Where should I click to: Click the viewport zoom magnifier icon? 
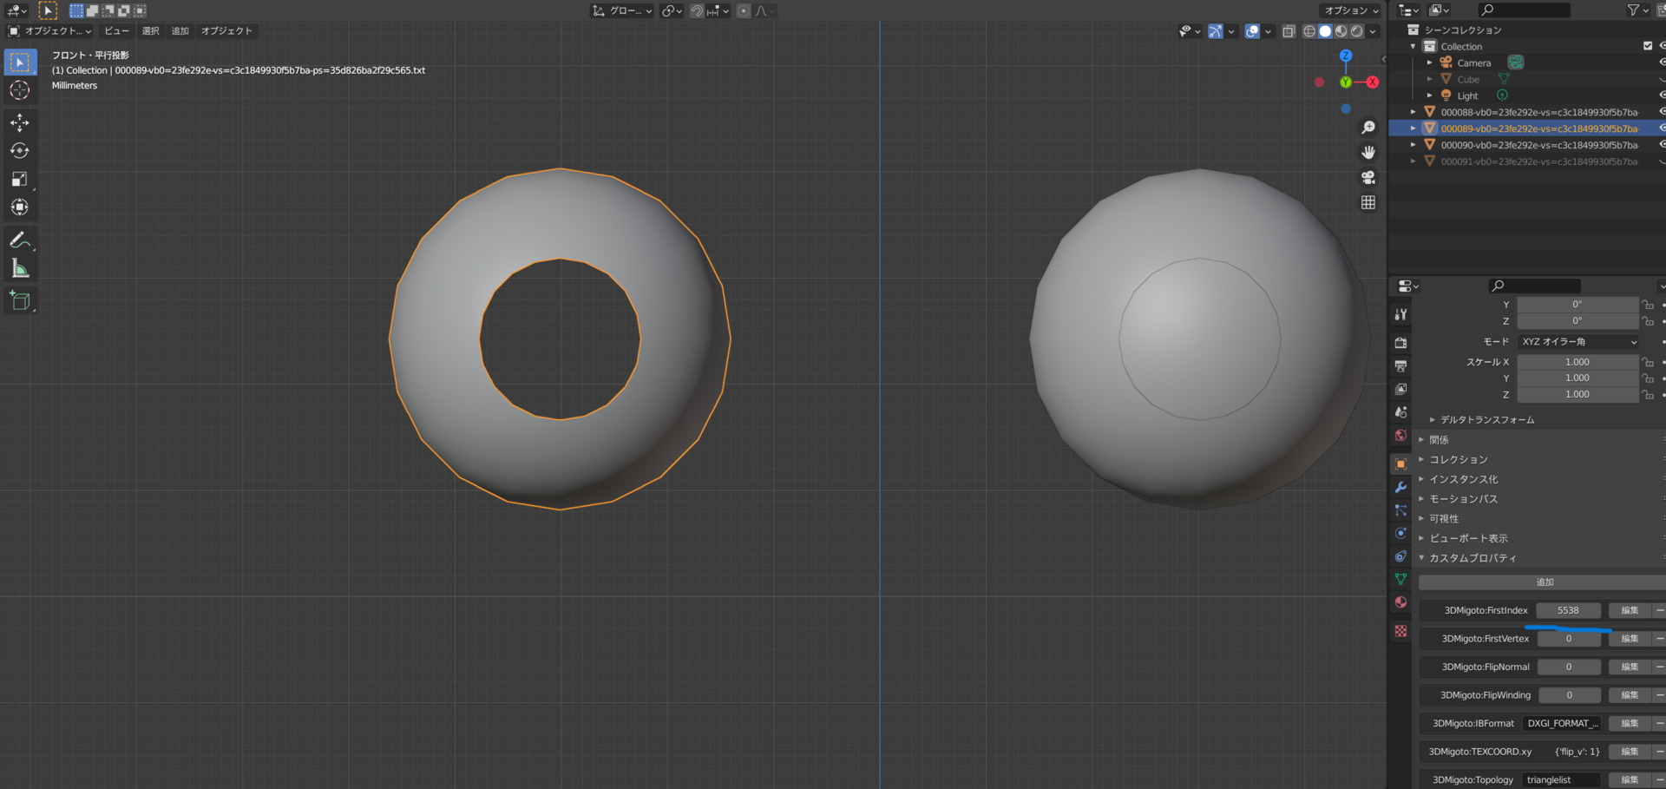1368,128
